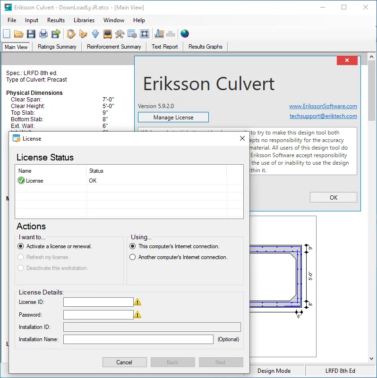
Task: Click the Next button in License dialog
Action: pyautogui.click(x=221, y=362)
